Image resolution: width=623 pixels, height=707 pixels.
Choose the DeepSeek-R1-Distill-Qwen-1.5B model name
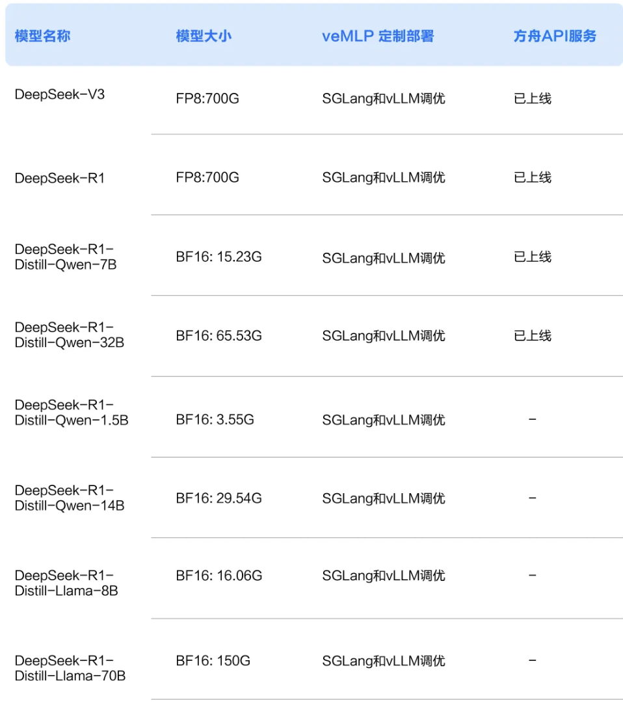click(72, 413)
